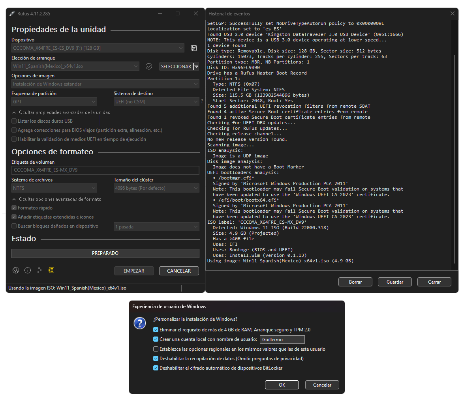Screen dimensions: 462x402
Task: Click Borrar to clear the log
Action: pos(355,282)
